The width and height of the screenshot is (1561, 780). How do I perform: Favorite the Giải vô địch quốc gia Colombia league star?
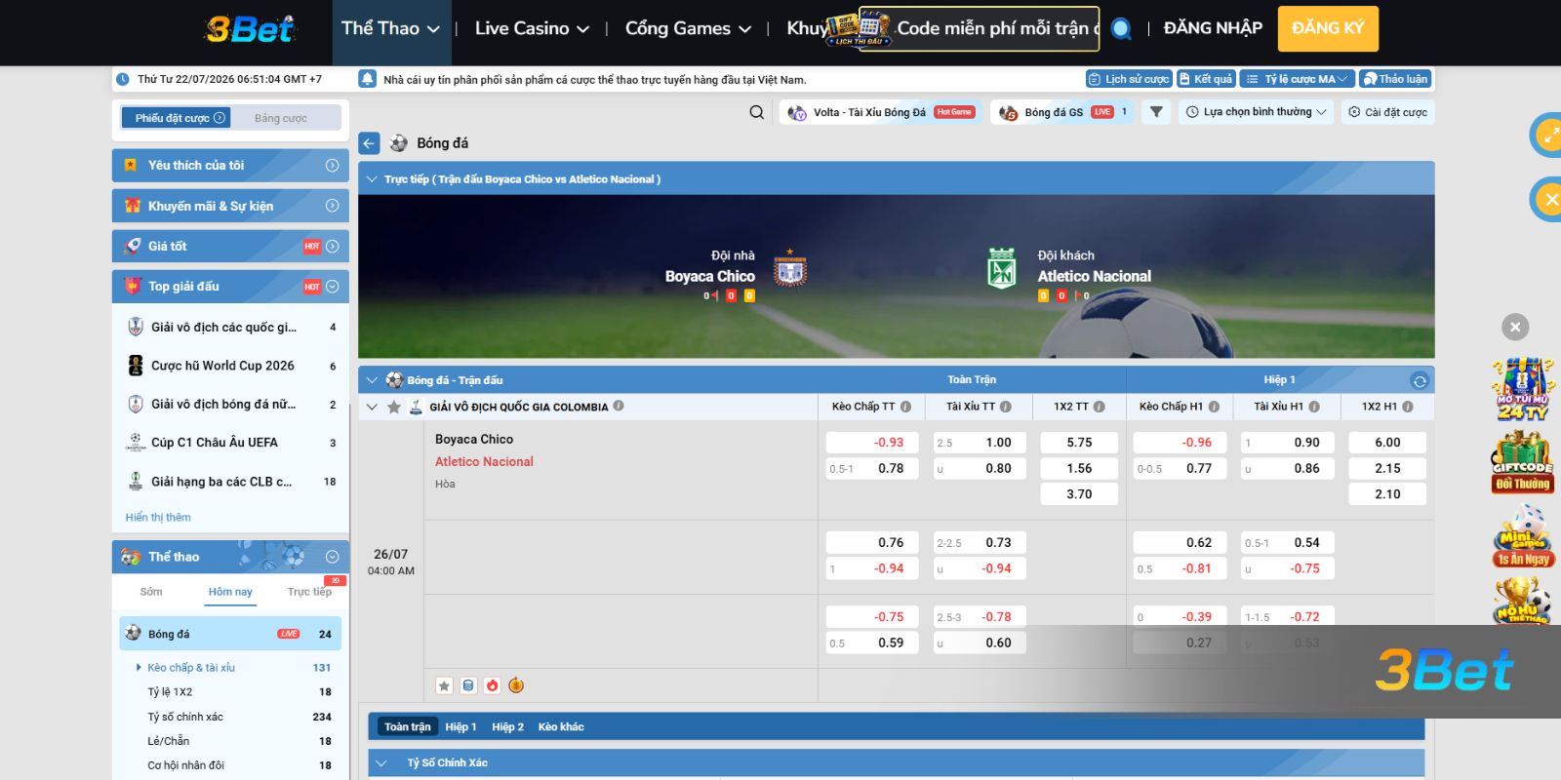394,407
